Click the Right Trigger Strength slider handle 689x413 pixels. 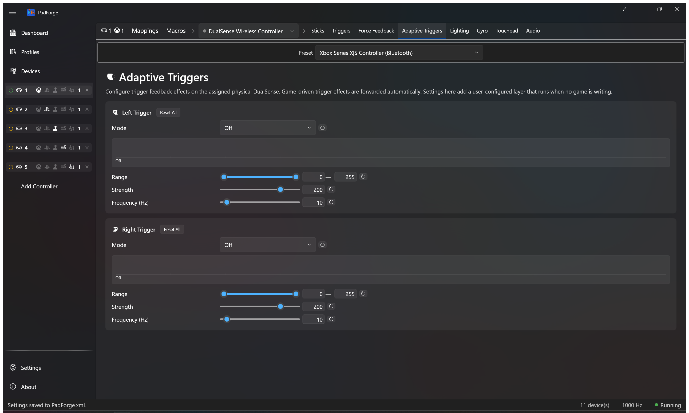[280, 306]
